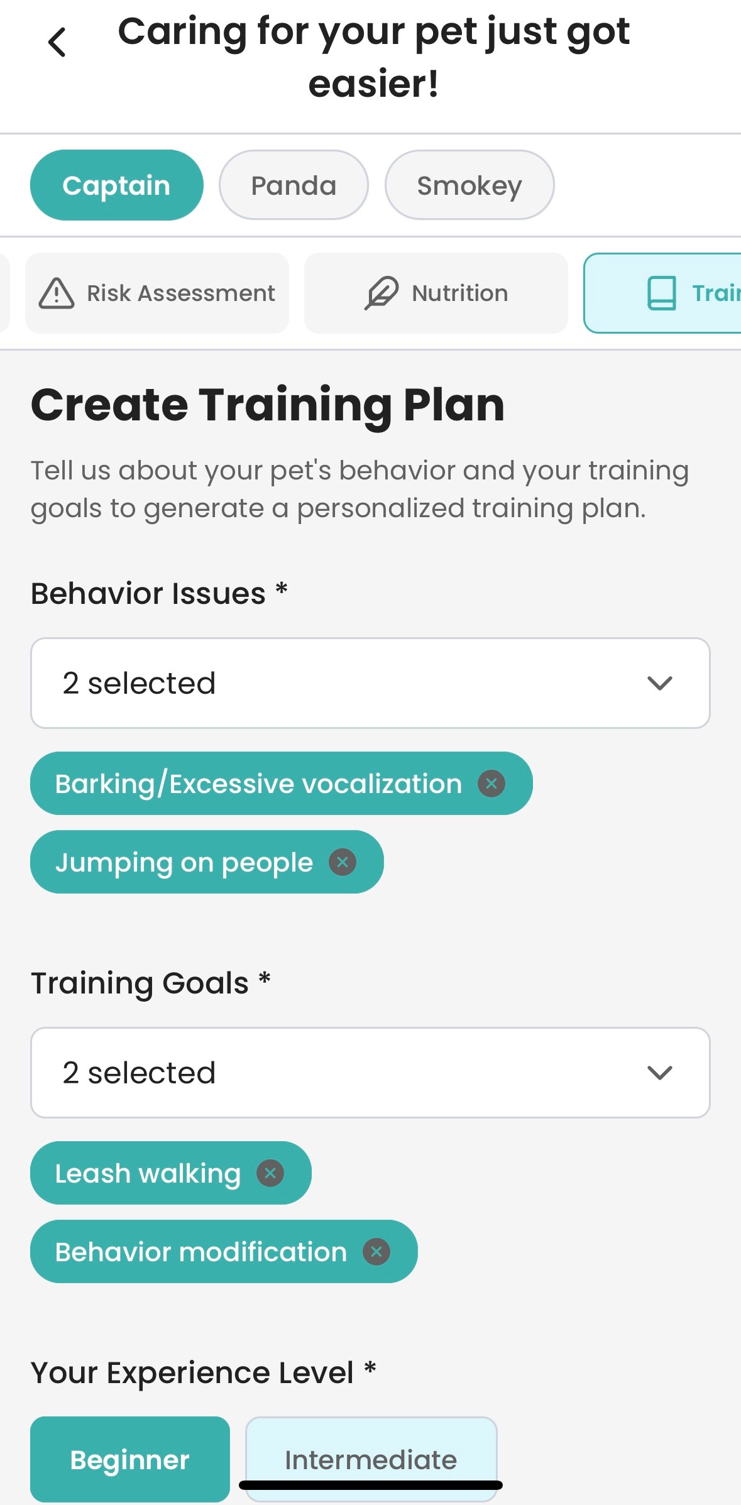Select the Beginner experience level button
The height and width of the screenshot is (1505, 741).
click(x=130, y=1459)
